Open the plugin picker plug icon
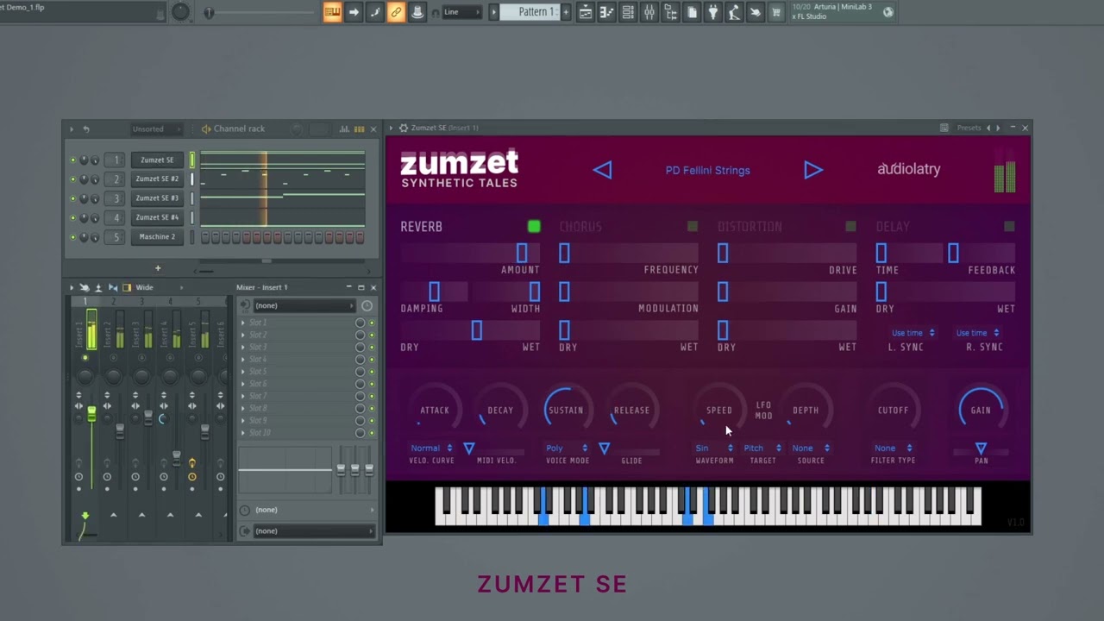1104x621 pixels. click(712, 12)
